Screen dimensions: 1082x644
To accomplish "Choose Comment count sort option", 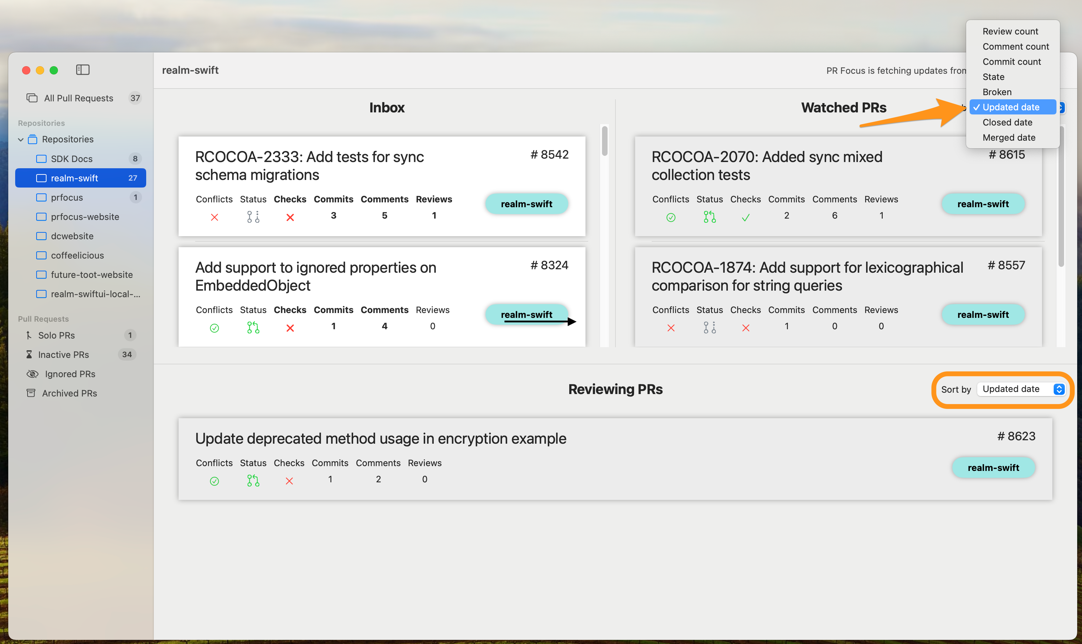I will pos(1013,47).
